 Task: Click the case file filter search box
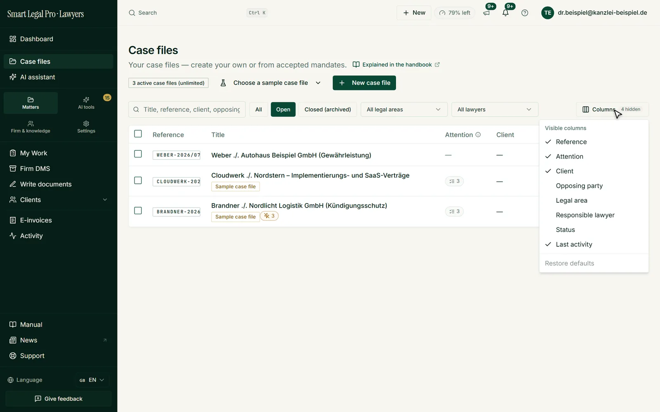(187, 110)
